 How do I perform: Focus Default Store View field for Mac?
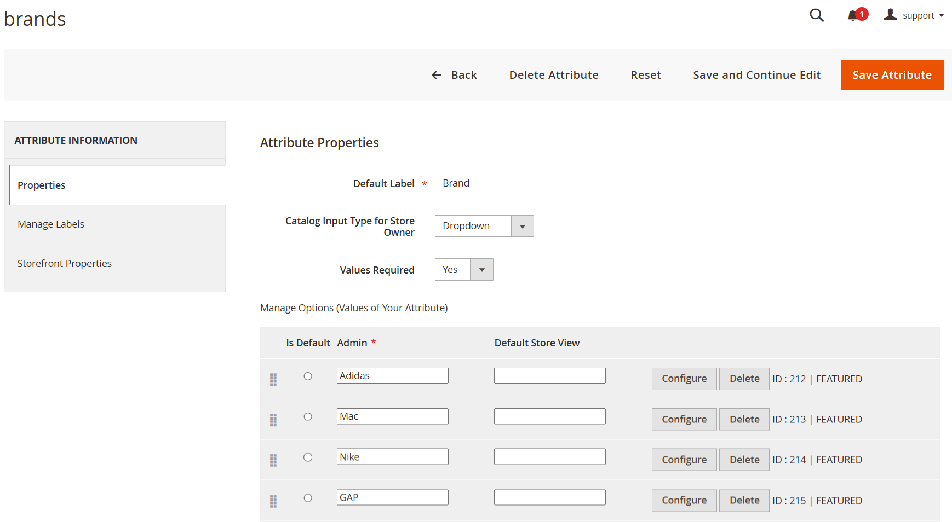click(550, 416)
